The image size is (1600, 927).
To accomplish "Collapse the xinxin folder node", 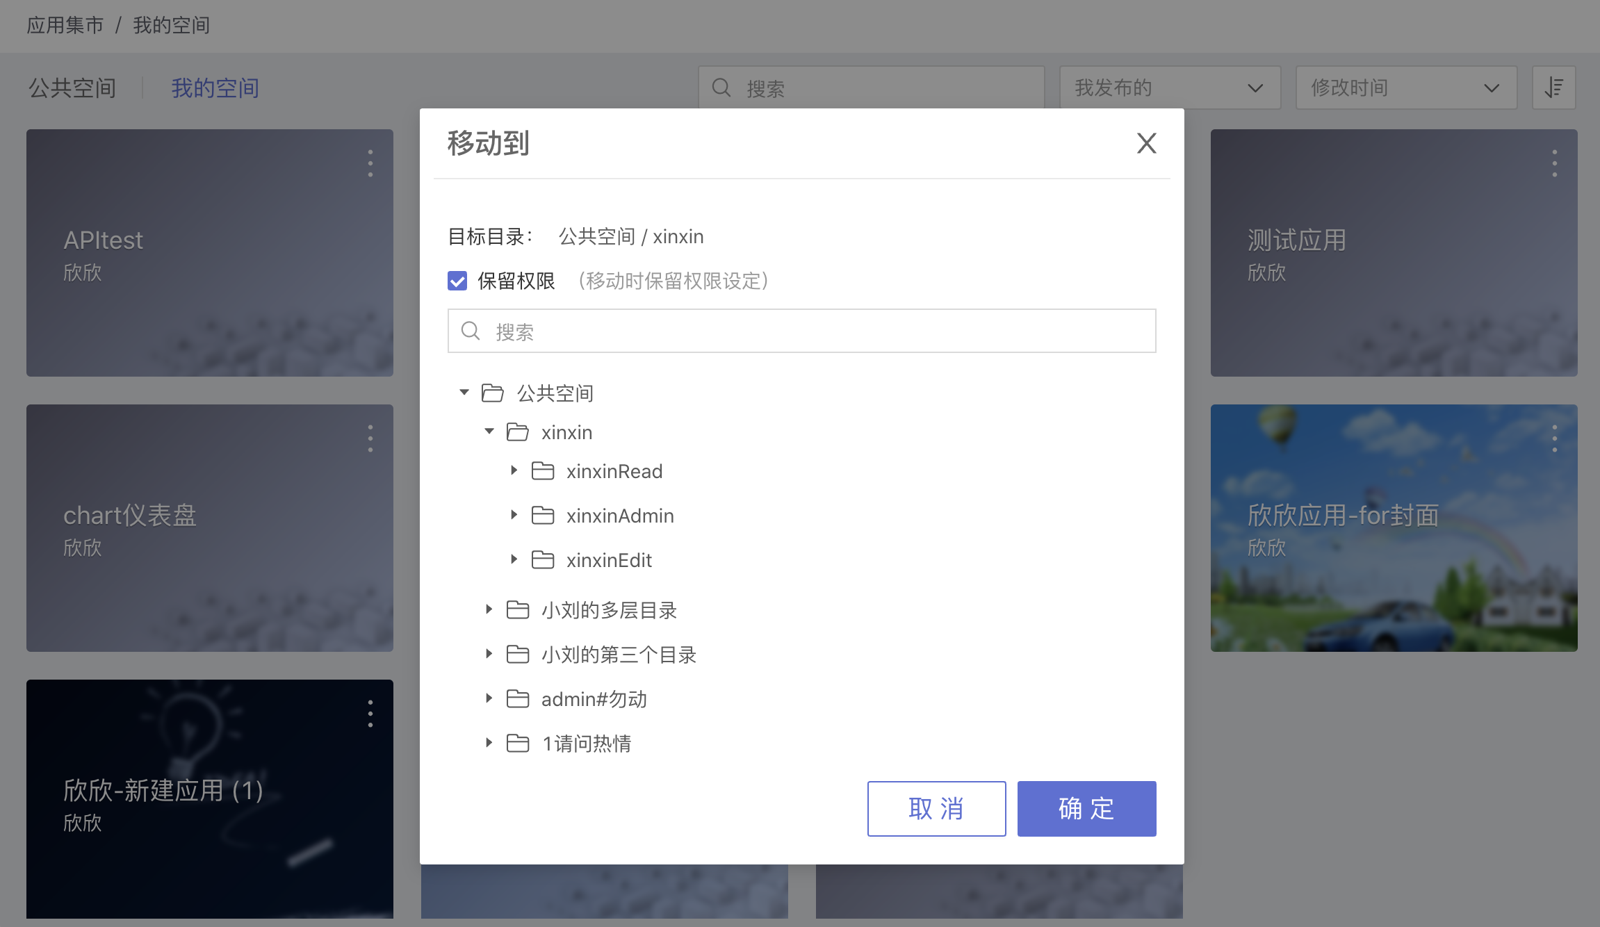I will (489, 432).
